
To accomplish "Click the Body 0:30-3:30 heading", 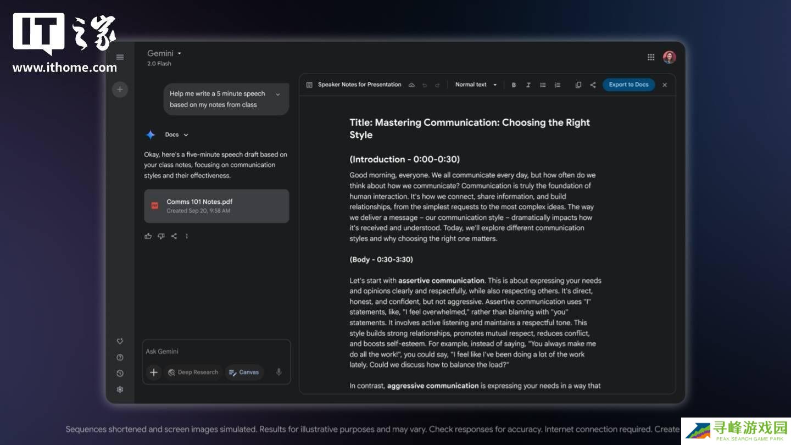I will pyautogui.click(x=381, y=259).
